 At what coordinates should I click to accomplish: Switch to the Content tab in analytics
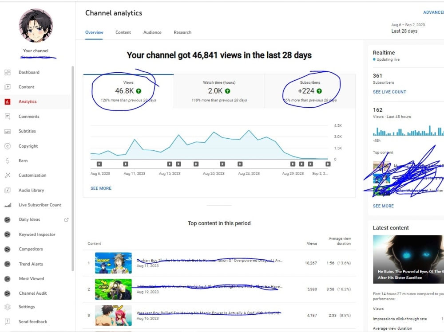123,32
